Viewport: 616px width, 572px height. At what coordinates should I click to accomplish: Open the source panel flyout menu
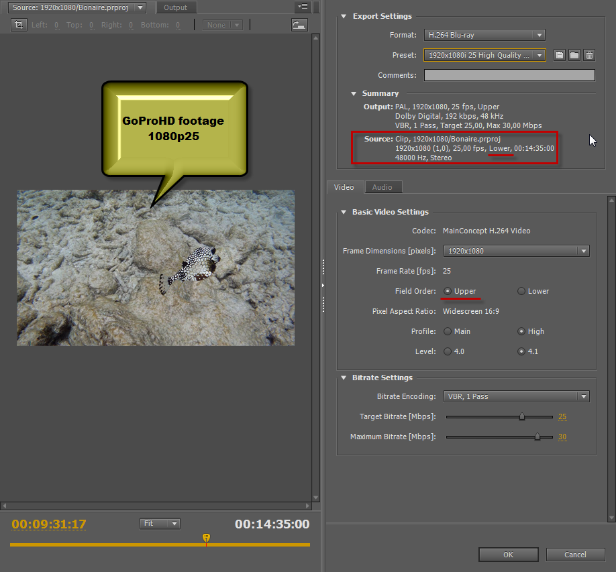[x=302, y=7]
